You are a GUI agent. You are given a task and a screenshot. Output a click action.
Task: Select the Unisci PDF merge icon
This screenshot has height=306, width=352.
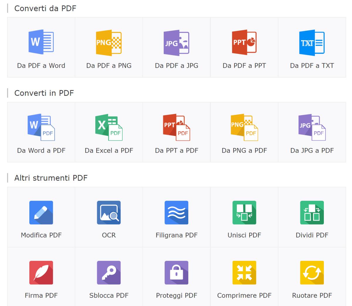(x=244, y=213)
